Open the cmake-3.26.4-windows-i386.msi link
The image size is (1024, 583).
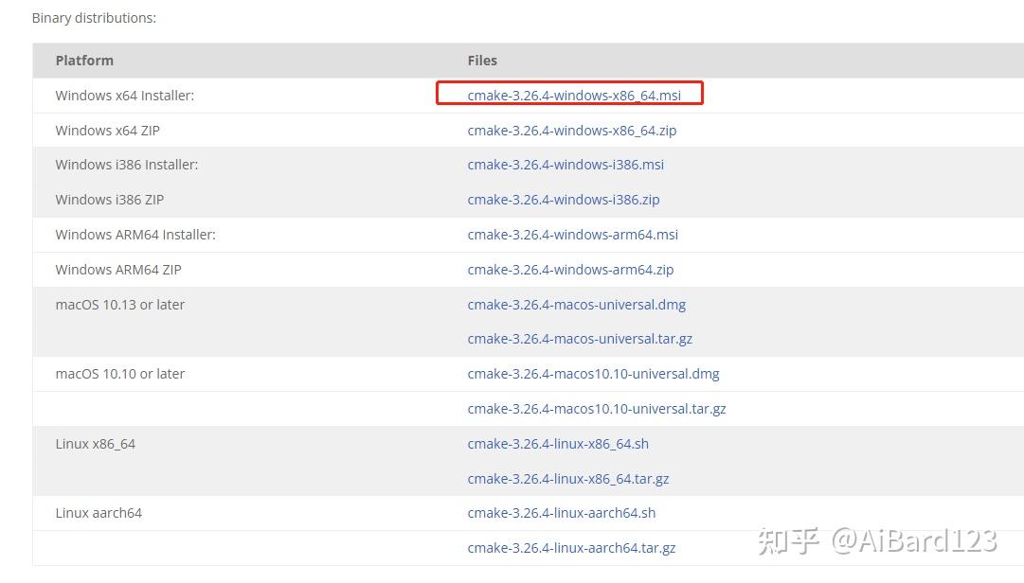coord(566,165)
